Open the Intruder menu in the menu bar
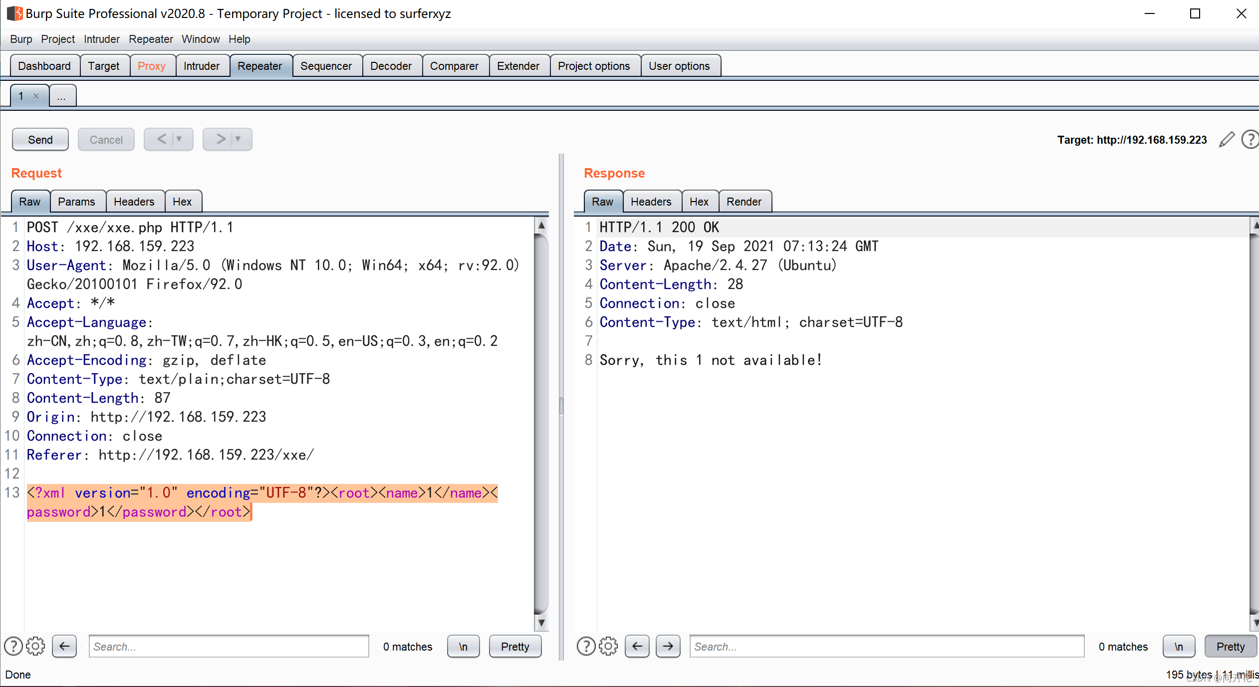This screenshot has width=1259, height=687. tap(101, 39)
